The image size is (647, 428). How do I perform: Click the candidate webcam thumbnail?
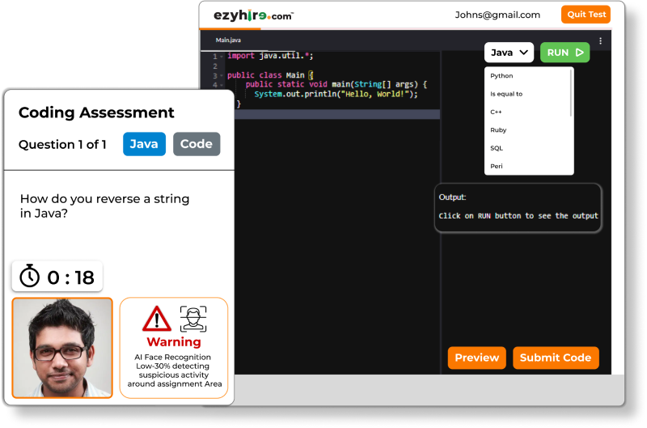[62, 348]
